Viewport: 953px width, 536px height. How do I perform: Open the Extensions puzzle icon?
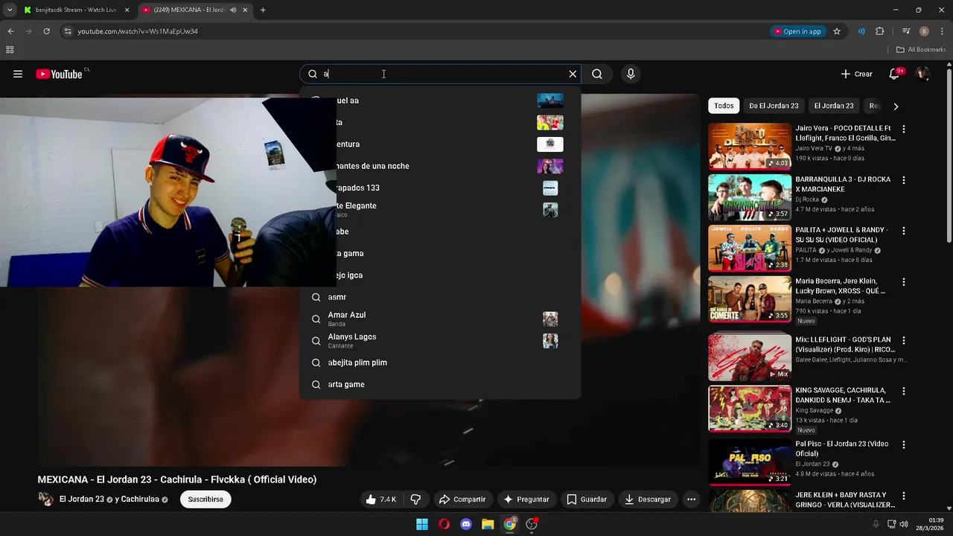879,31
